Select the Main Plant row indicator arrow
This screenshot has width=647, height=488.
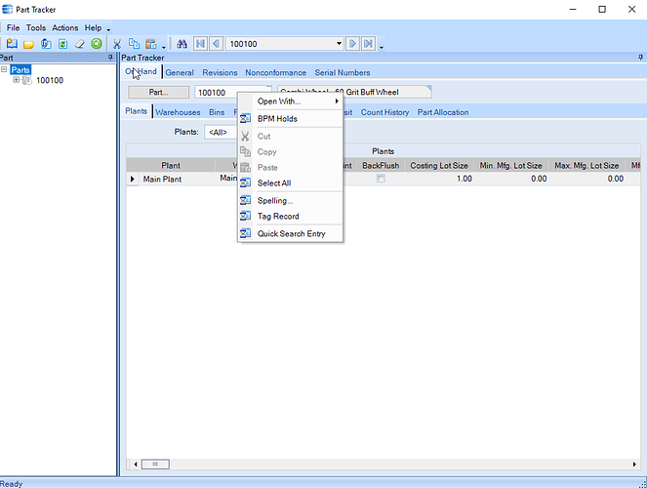[x=133, y=179]
